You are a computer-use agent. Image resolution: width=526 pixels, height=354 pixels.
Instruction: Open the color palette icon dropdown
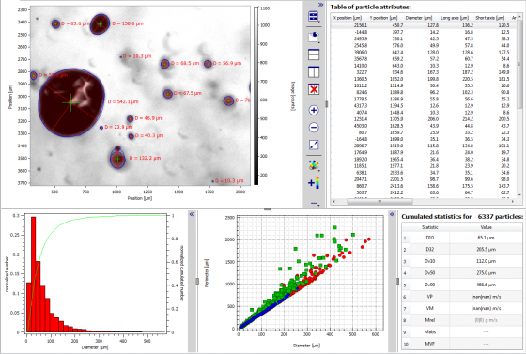(314, 165)
